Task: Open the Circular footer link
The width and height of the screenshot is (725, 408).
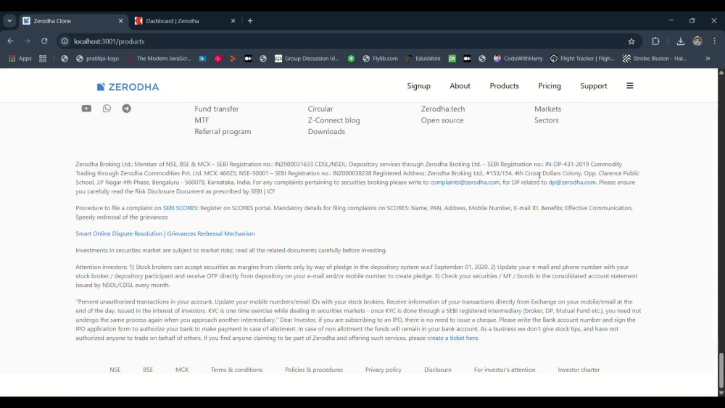Action: pyautogui.click(x=320, y=109)
